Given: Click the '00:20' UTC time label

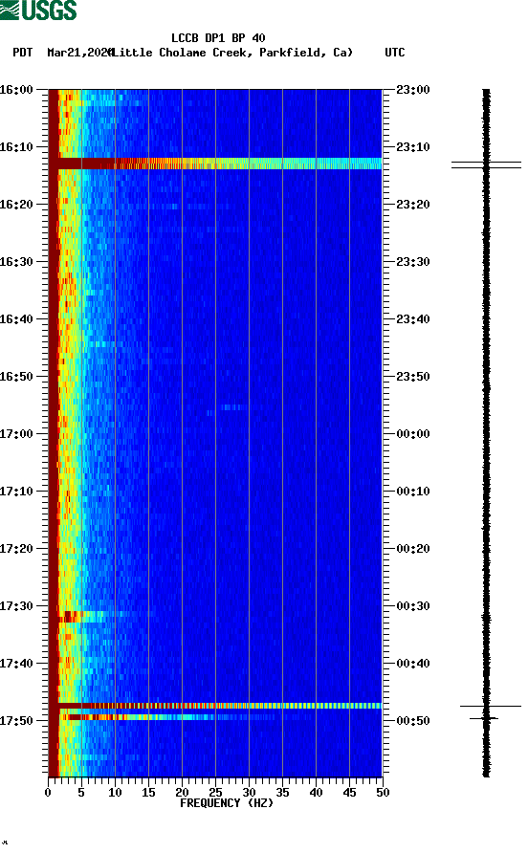Looking at the screenshot, I should pos(413,549).
